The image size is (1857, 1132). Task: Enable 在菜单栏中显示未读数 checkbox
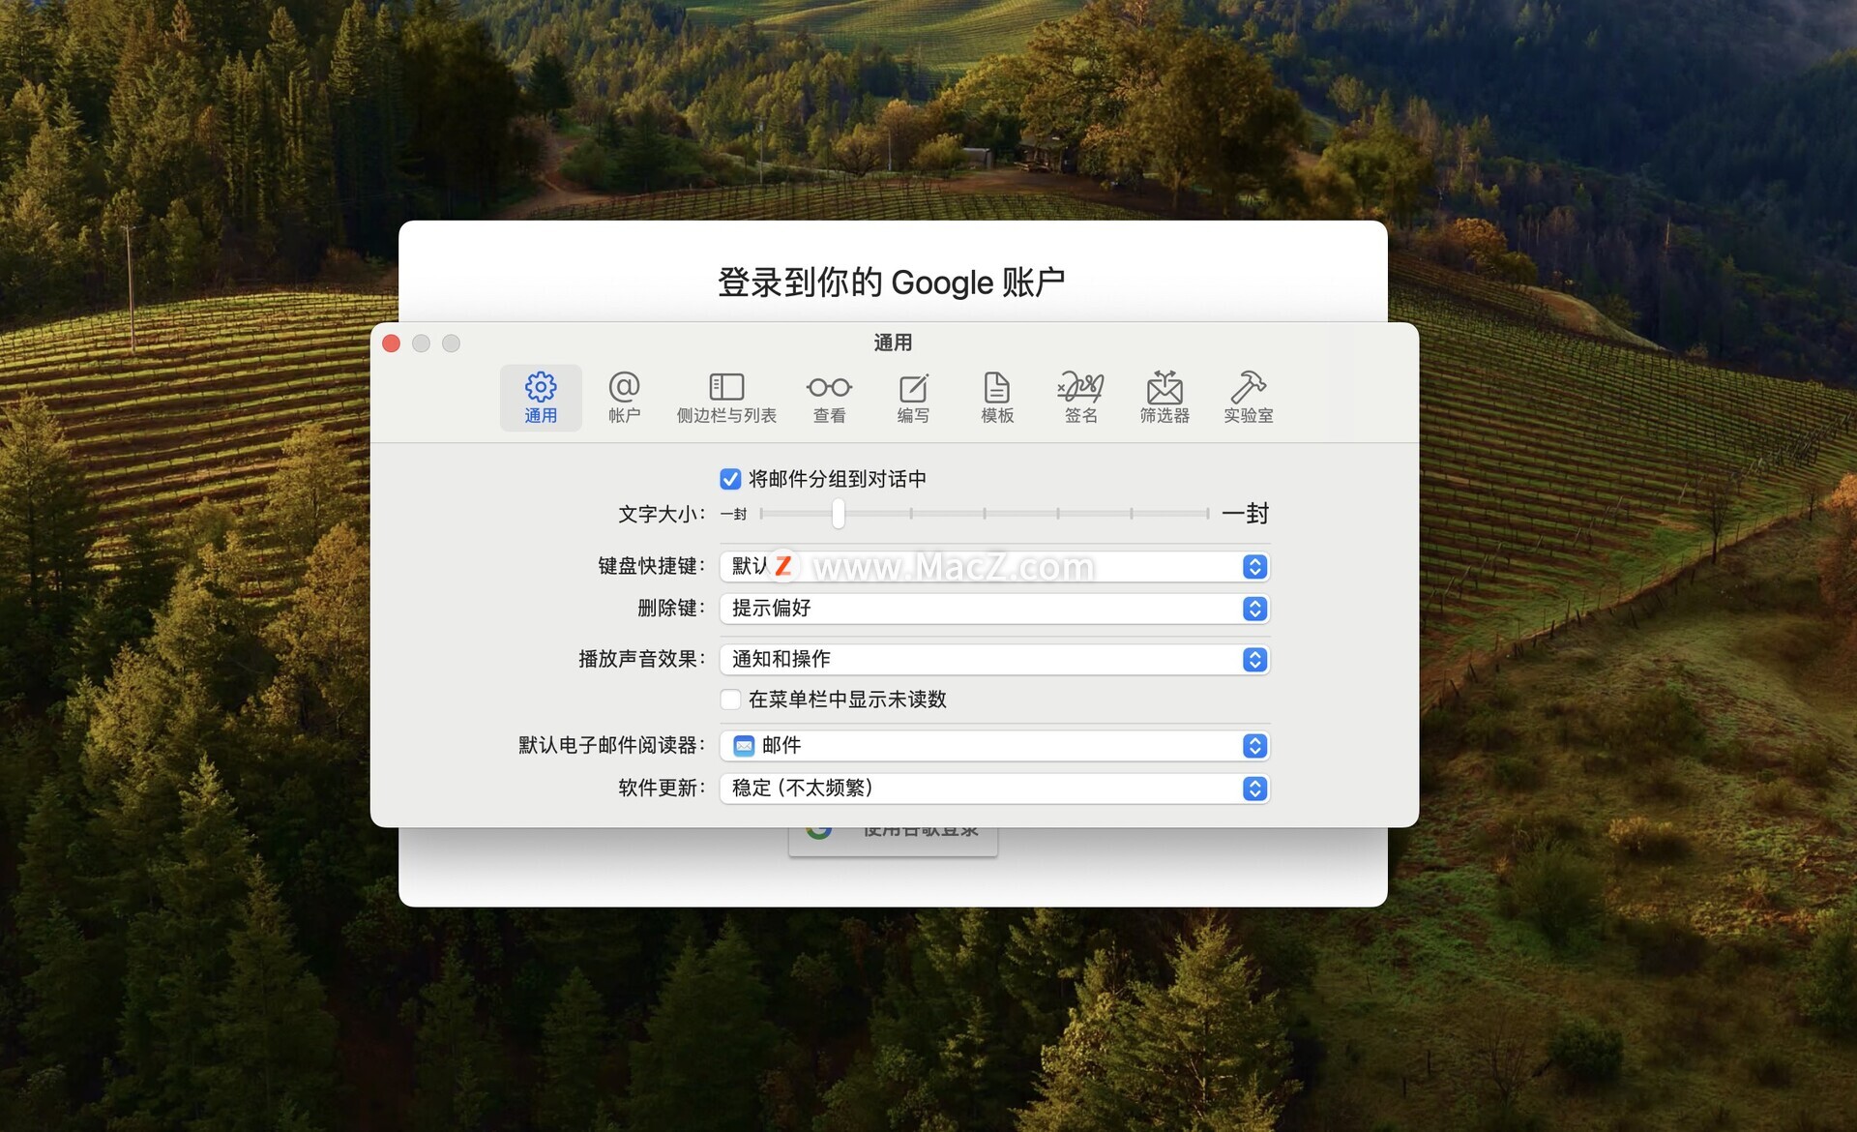point(730,700)
